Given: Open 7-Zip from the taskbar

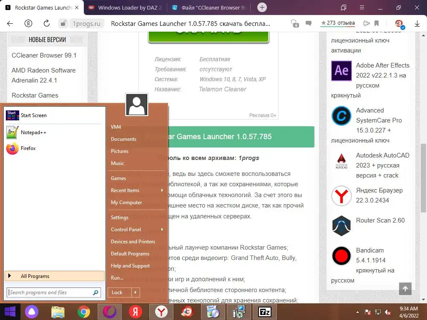Looking at the screenshot, I should [x=265, y=312].
